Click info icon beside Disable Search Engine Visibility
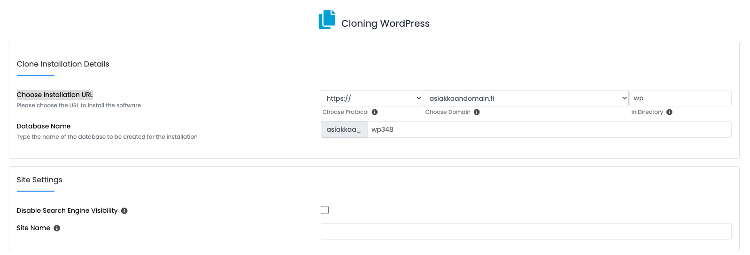The width and height of the screenshot is (750, 255). 124,211
